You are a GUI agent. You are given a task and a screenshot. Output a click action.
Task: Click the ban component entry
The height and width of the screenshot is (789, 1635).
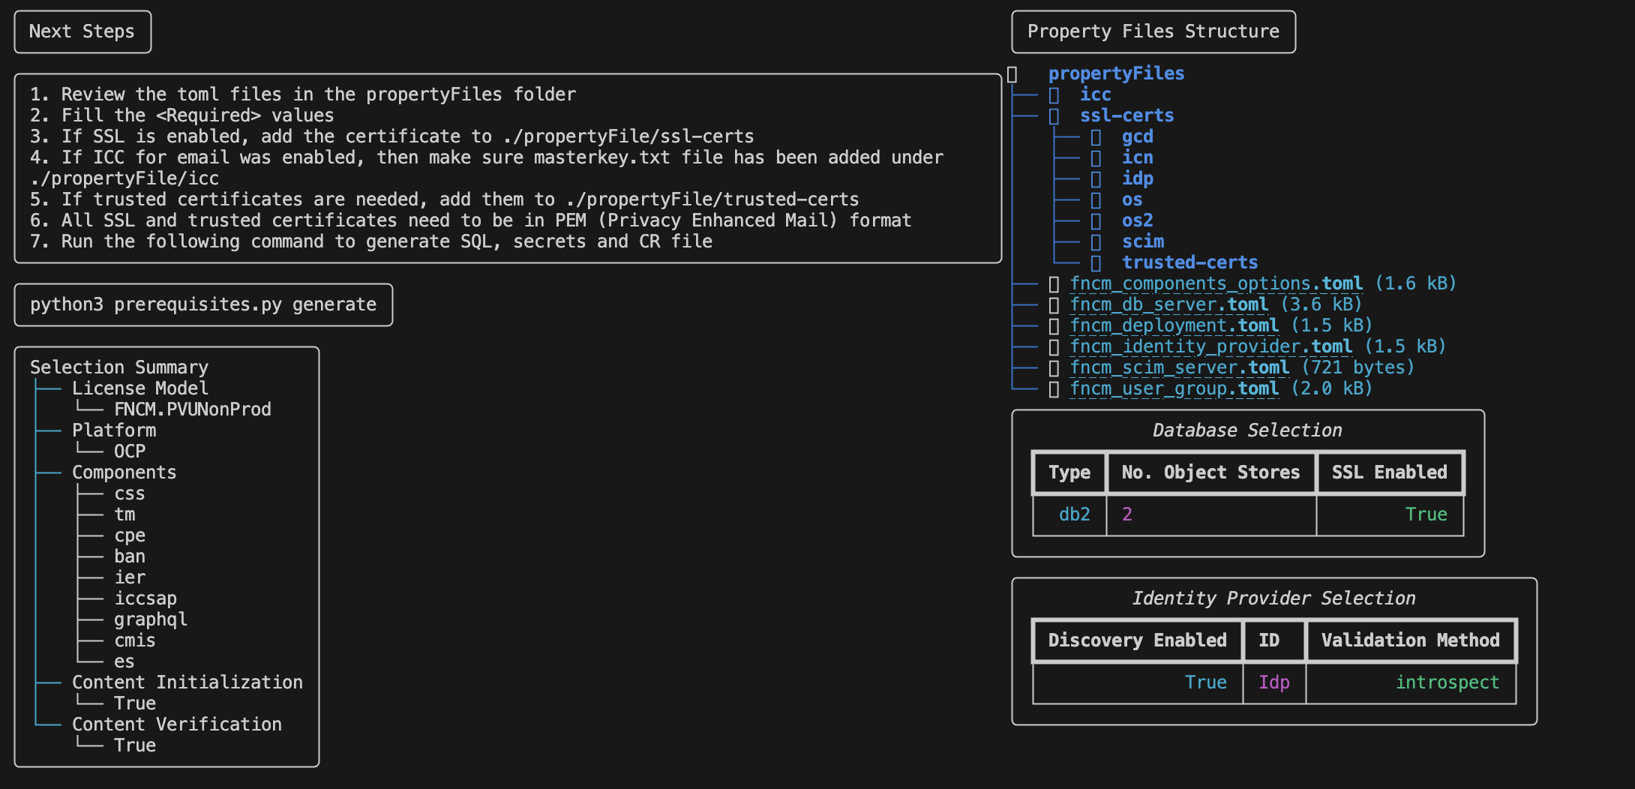[x=130, y=556]
